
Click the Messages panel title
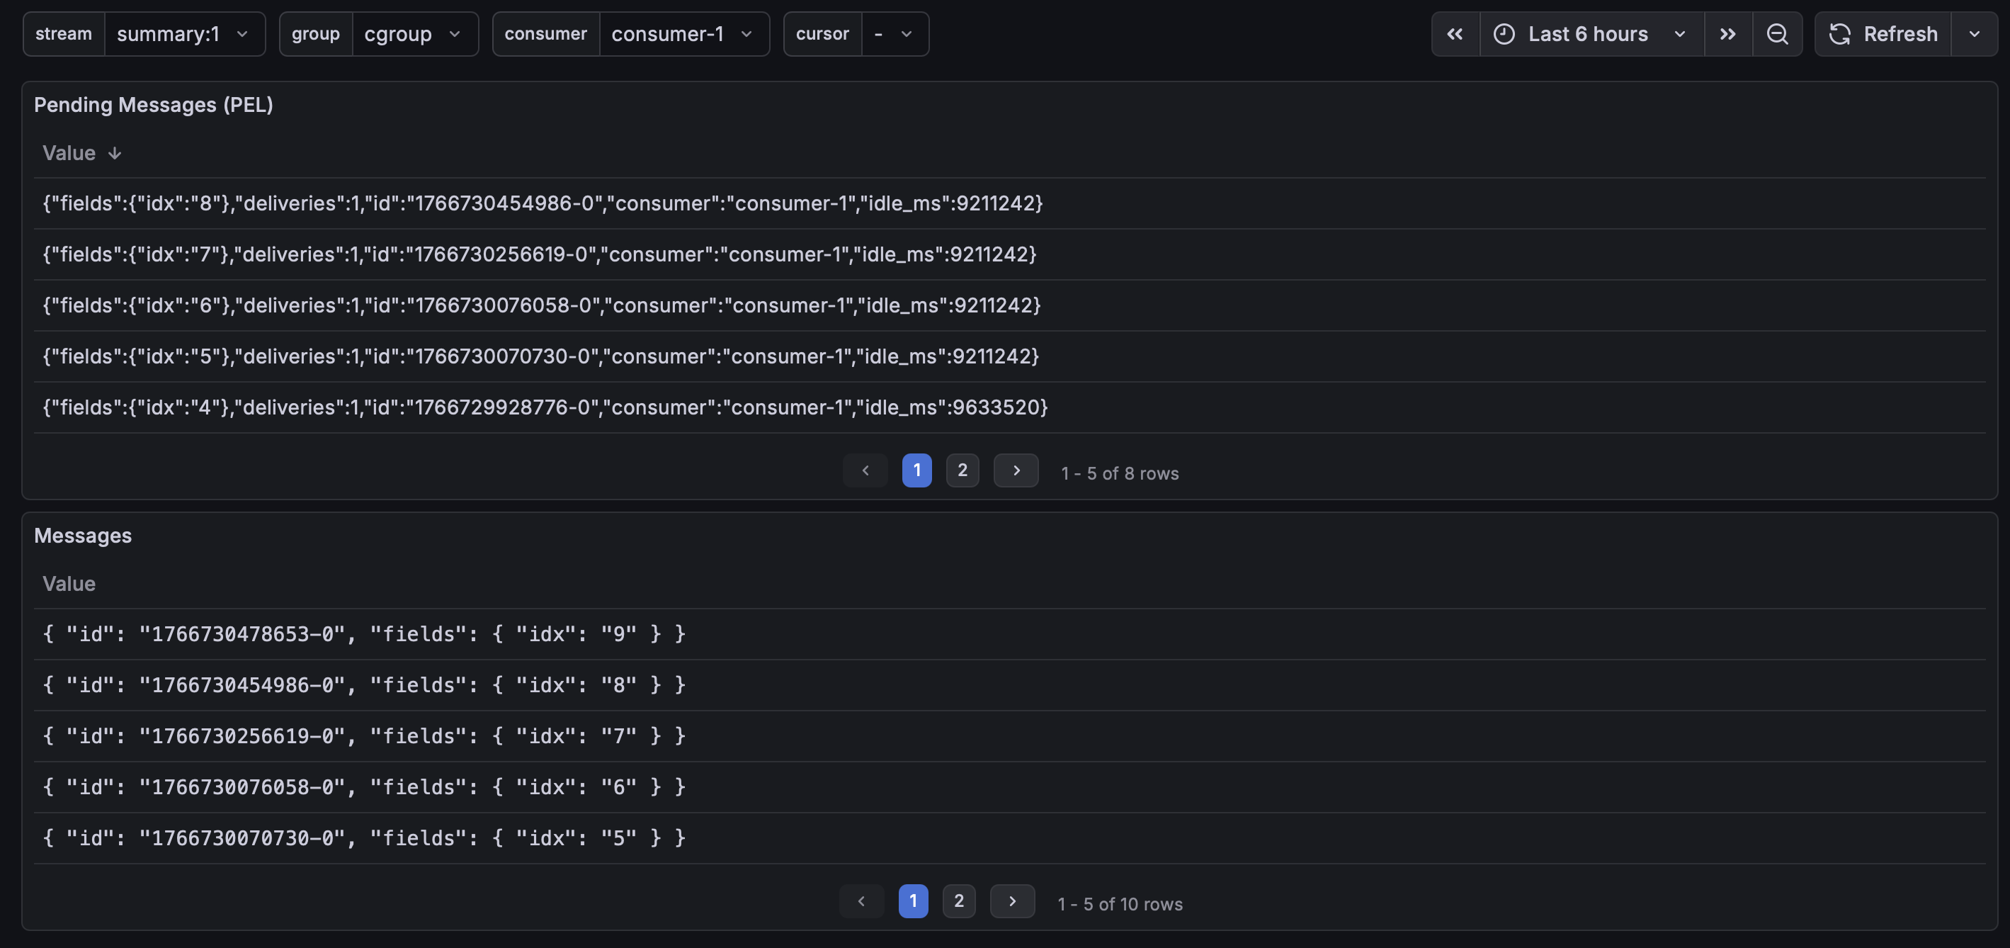83,536
